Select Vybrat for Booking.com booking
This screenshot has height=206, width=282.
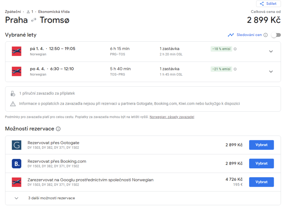(x=261, y=163)
